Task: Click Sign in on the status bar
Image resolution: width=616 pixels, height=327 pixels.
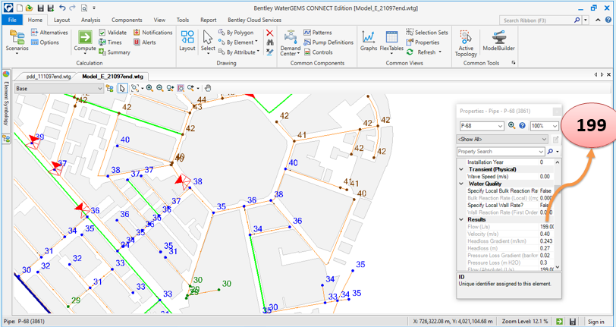Action: click(x=596, y=322)
